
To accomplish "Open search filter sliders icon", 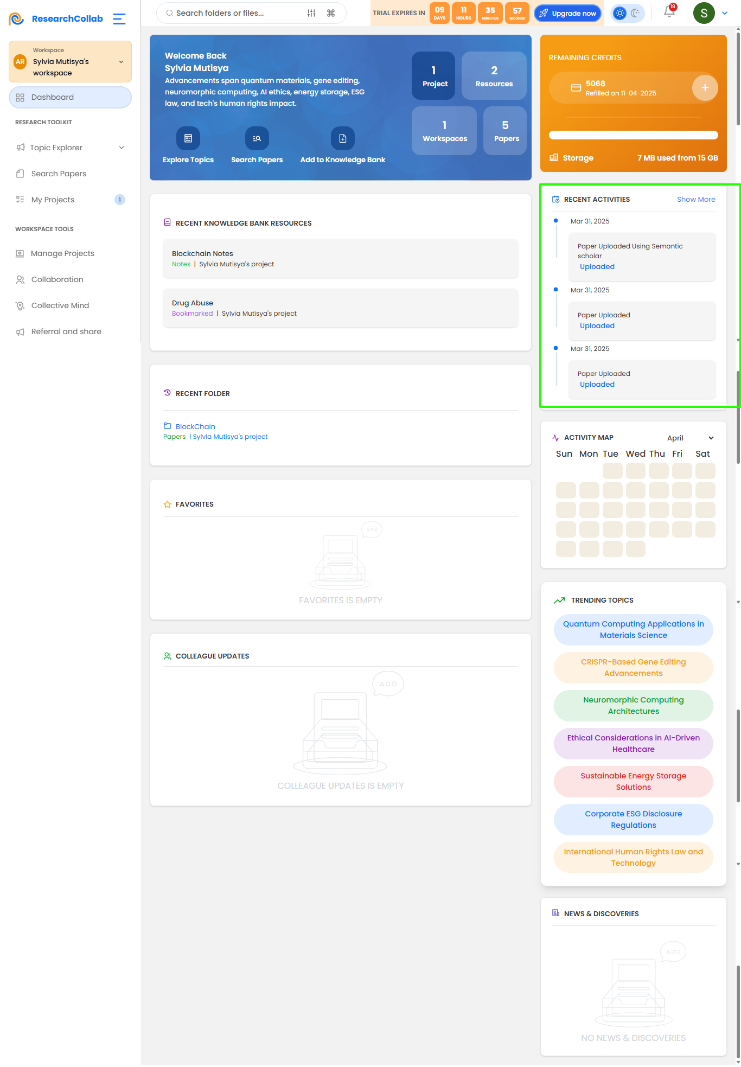I will tap(311, 13).
